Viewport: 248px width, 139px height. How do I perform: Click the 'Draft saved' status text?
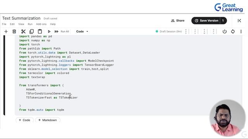point(50,19)
